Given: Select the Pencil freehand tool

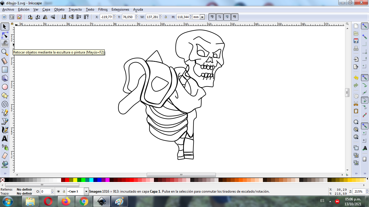Looking at the screenshot, I should (x=5, y=113).
